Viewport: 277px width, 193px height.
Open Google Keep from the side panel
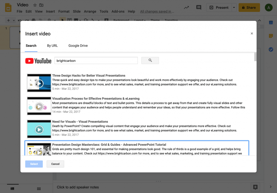coord(271,36)
